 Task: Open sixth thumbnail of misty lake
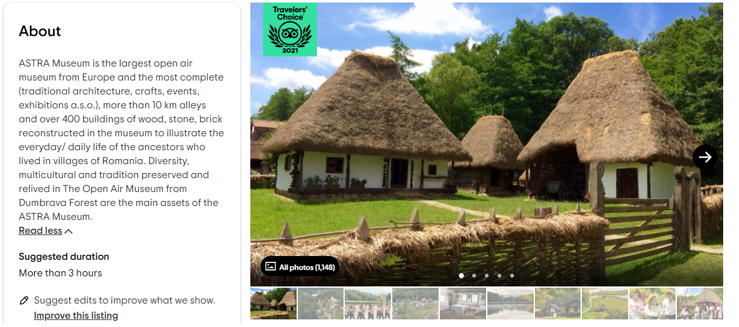pos(510,304)
